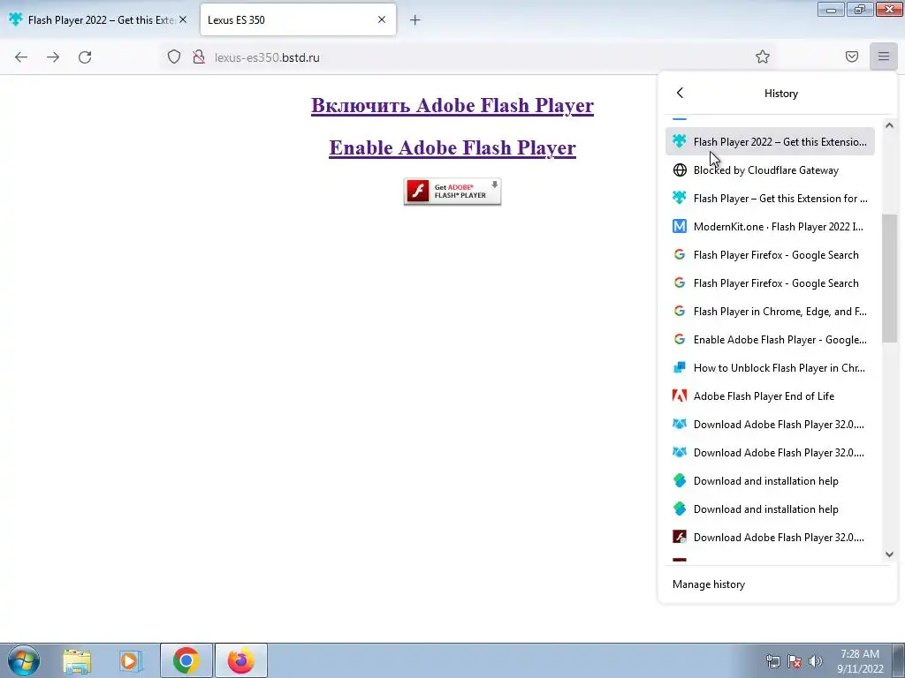This screenshot has width=905, height=678.
Task: Click the Get Adobe Flash Player badge
Action: [x=452, y=192]
